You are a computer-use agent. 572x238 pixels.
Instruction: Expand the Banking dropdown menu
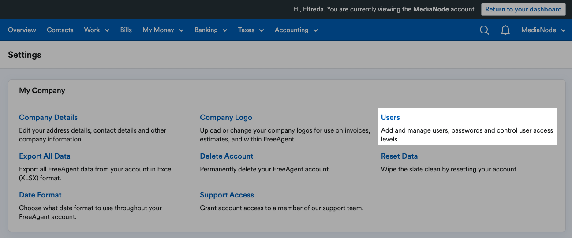tap(211, 30)
